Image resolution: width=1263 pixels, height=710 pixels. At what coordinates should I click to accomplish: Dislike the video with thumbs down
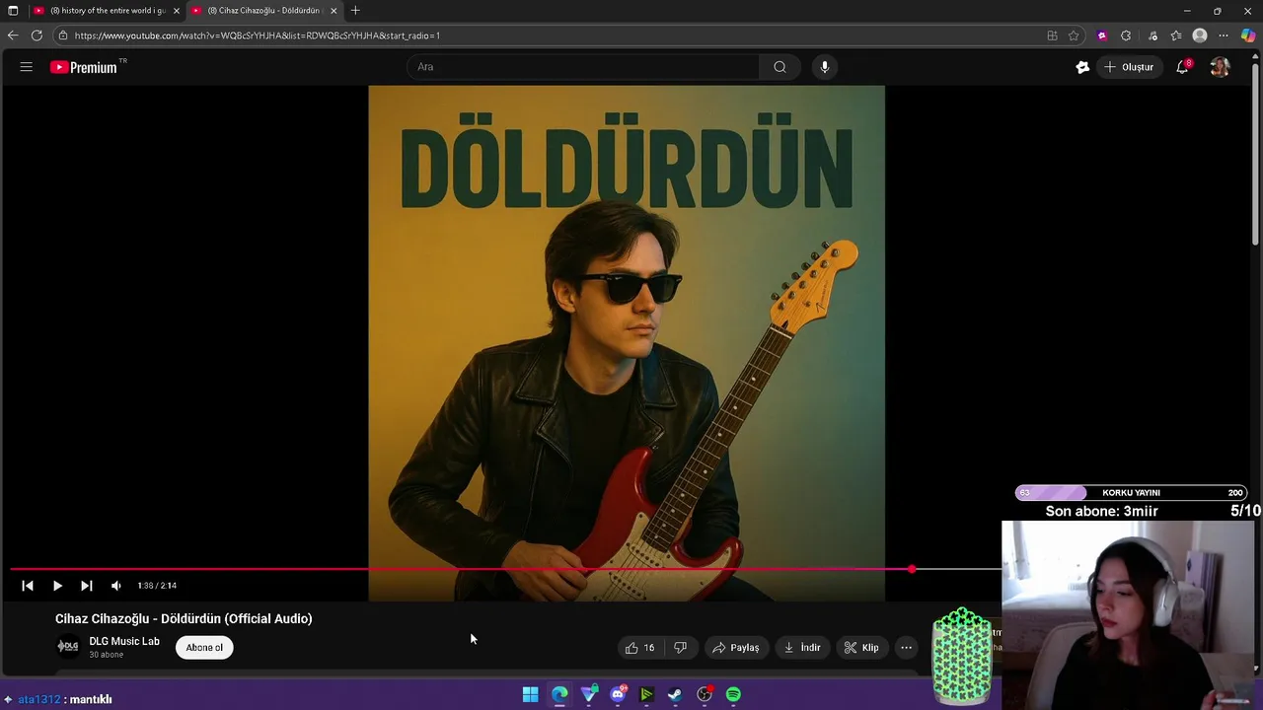[680, 648]
